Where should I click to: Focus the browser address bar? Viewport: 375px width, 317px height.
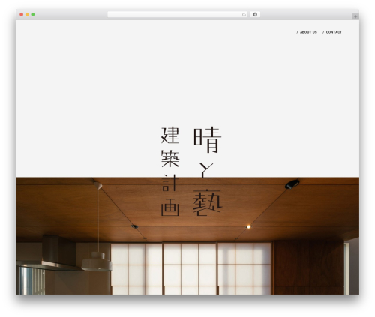178,15
